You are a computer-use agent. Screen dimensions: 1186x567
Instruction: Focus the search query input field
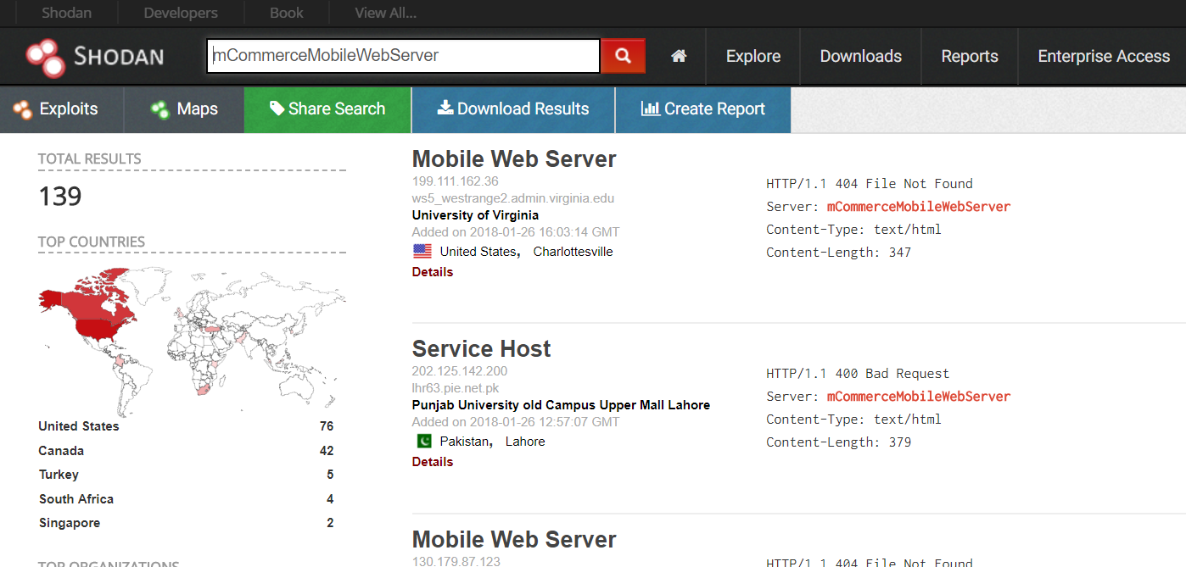[x=403, y=56]
